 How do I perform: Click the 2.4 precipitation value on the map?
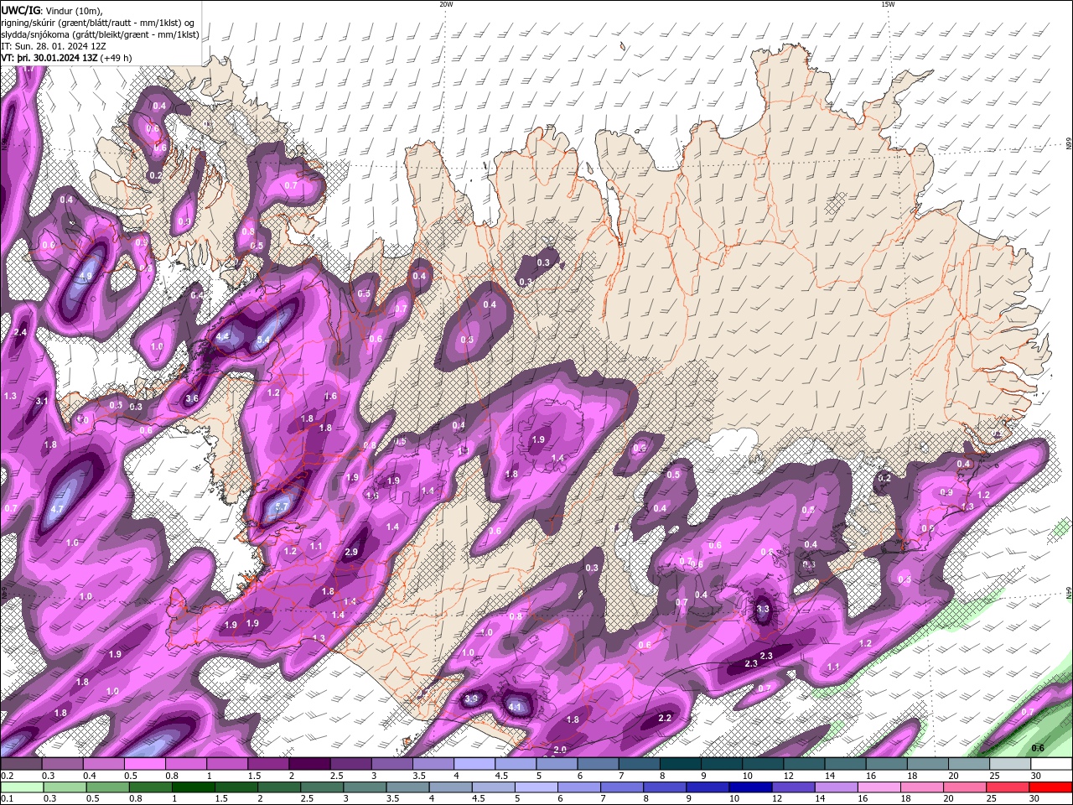click(21, 333)
